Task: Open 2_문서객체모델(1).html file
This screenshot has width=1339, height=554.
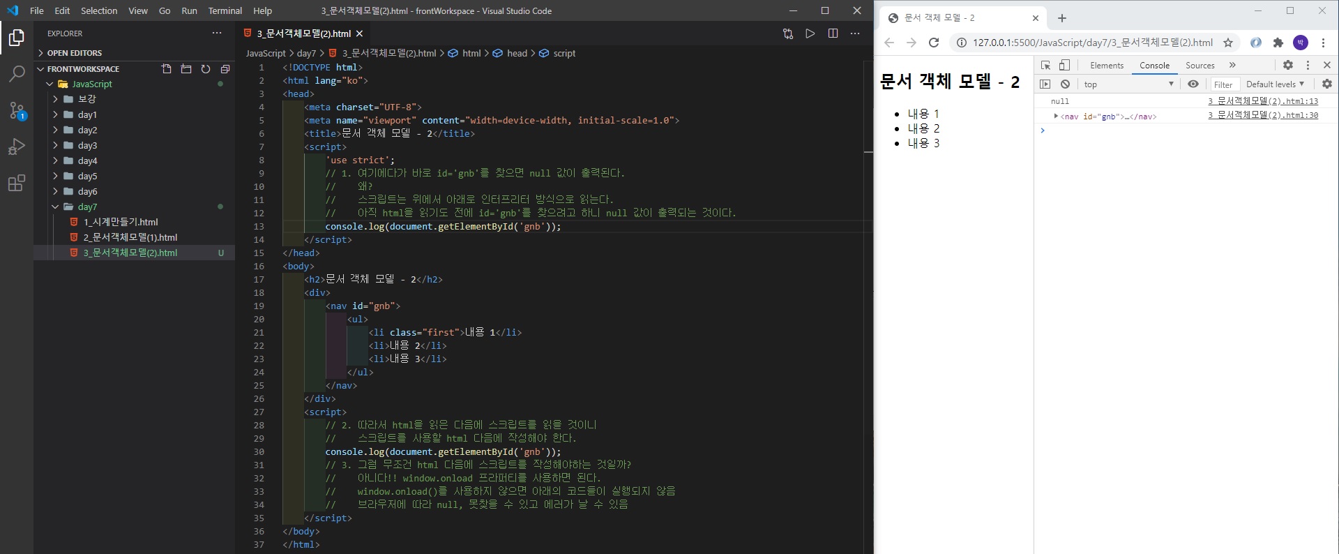Action: 130,237
